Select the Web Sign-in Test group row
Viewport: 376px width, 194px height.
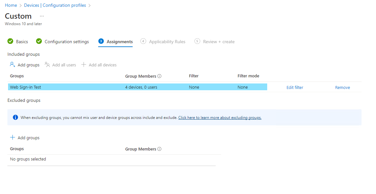64,87
